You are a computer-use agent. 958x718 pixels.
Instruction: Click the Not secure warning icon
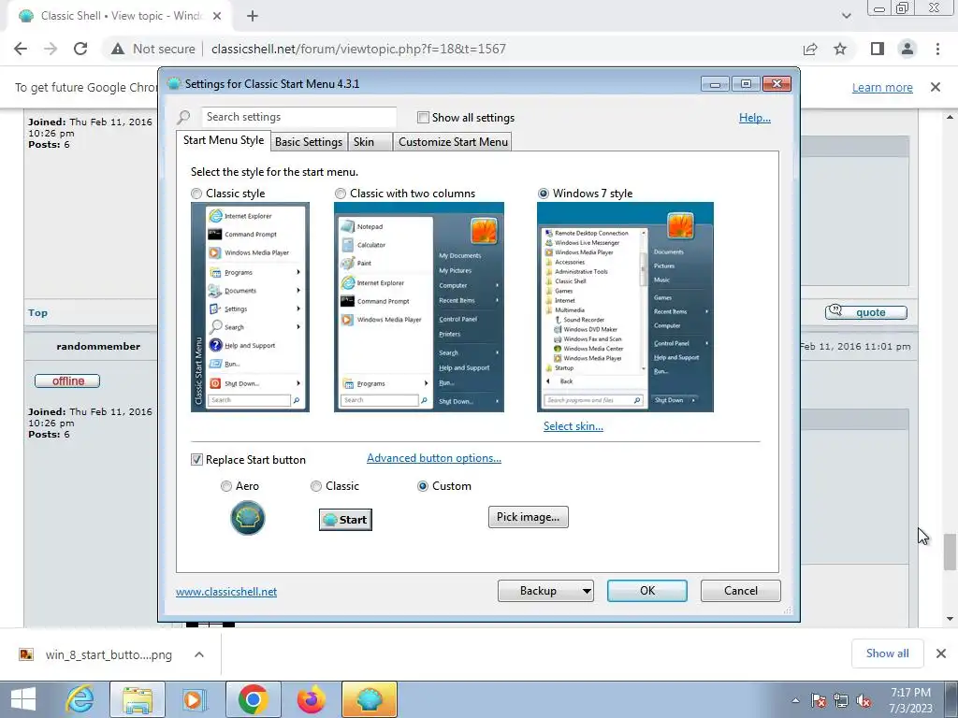click(118, 49)
